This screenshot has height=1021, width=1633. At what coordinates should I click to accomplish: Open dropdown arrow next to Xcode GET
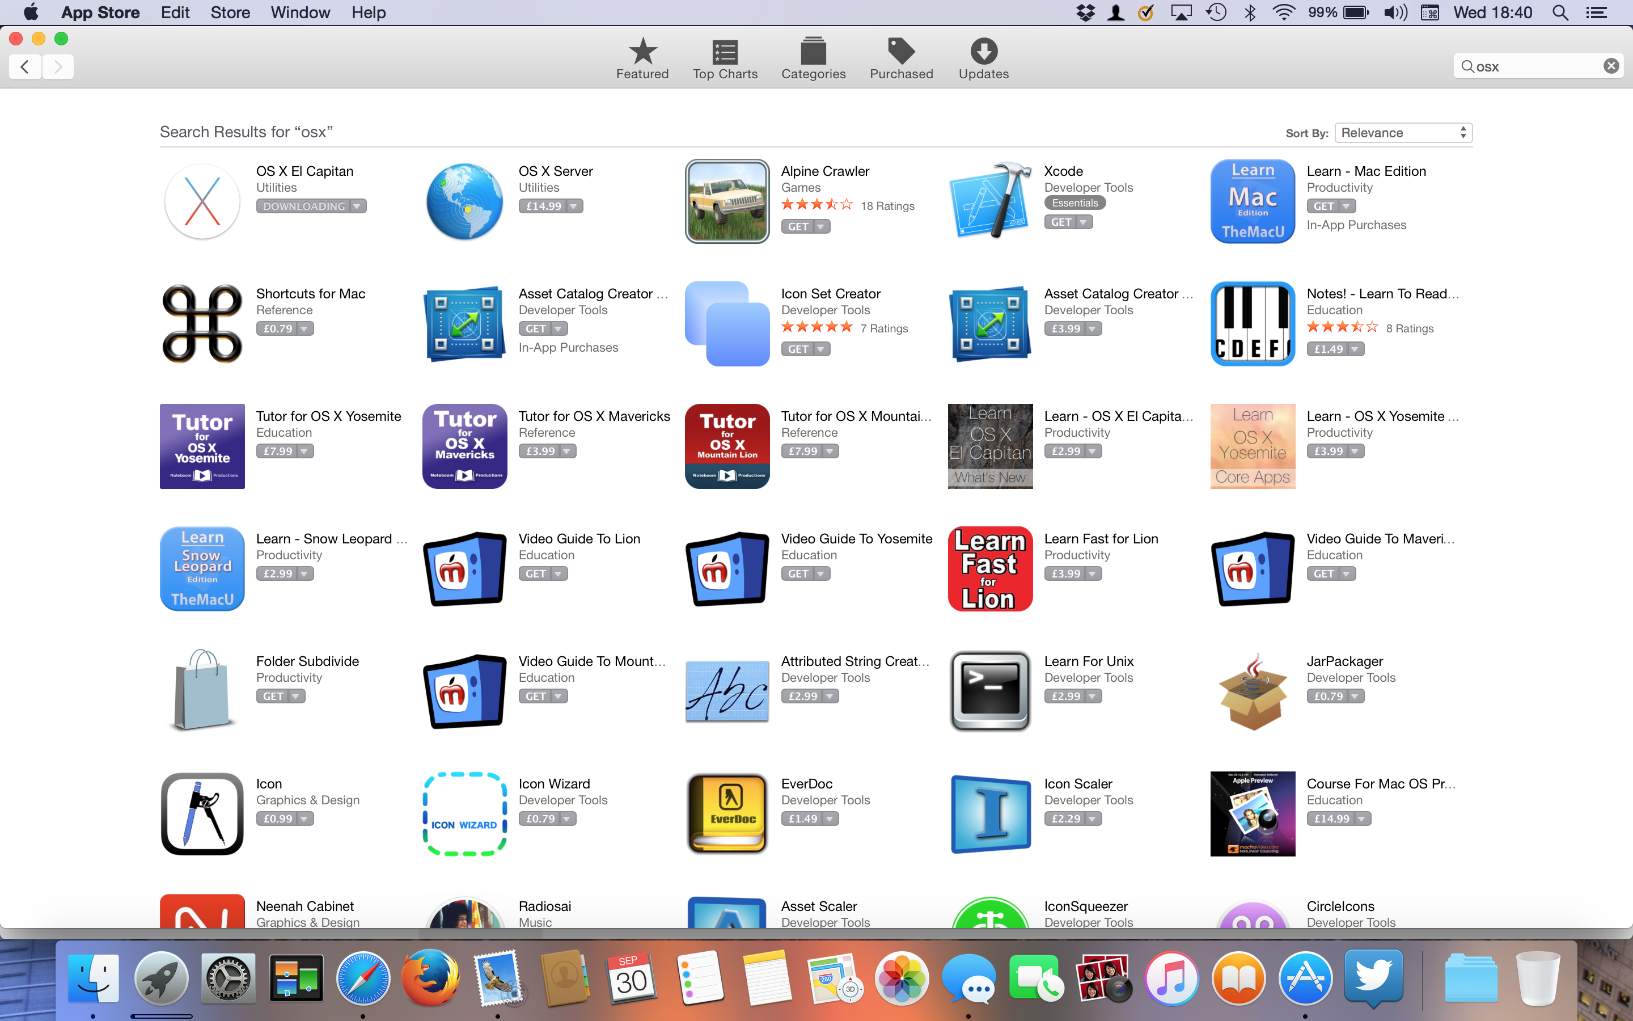click(1083, 222)
